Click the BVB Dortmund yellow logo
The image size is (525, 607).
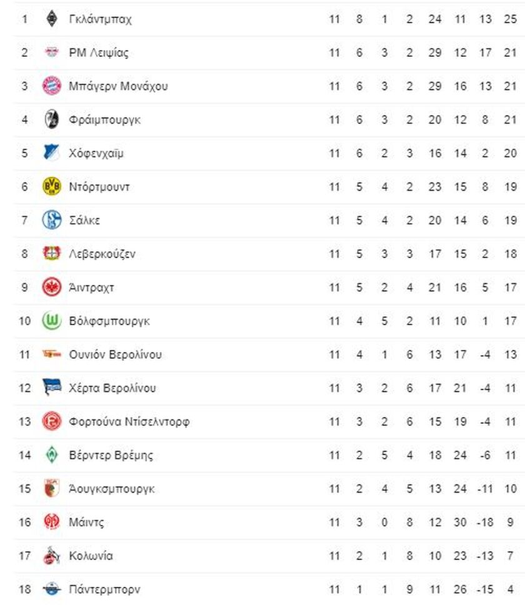(x=51, y=186)
